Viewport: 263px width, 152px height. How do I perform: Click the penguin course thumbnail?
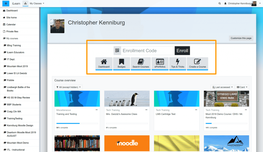pos(127,99)
